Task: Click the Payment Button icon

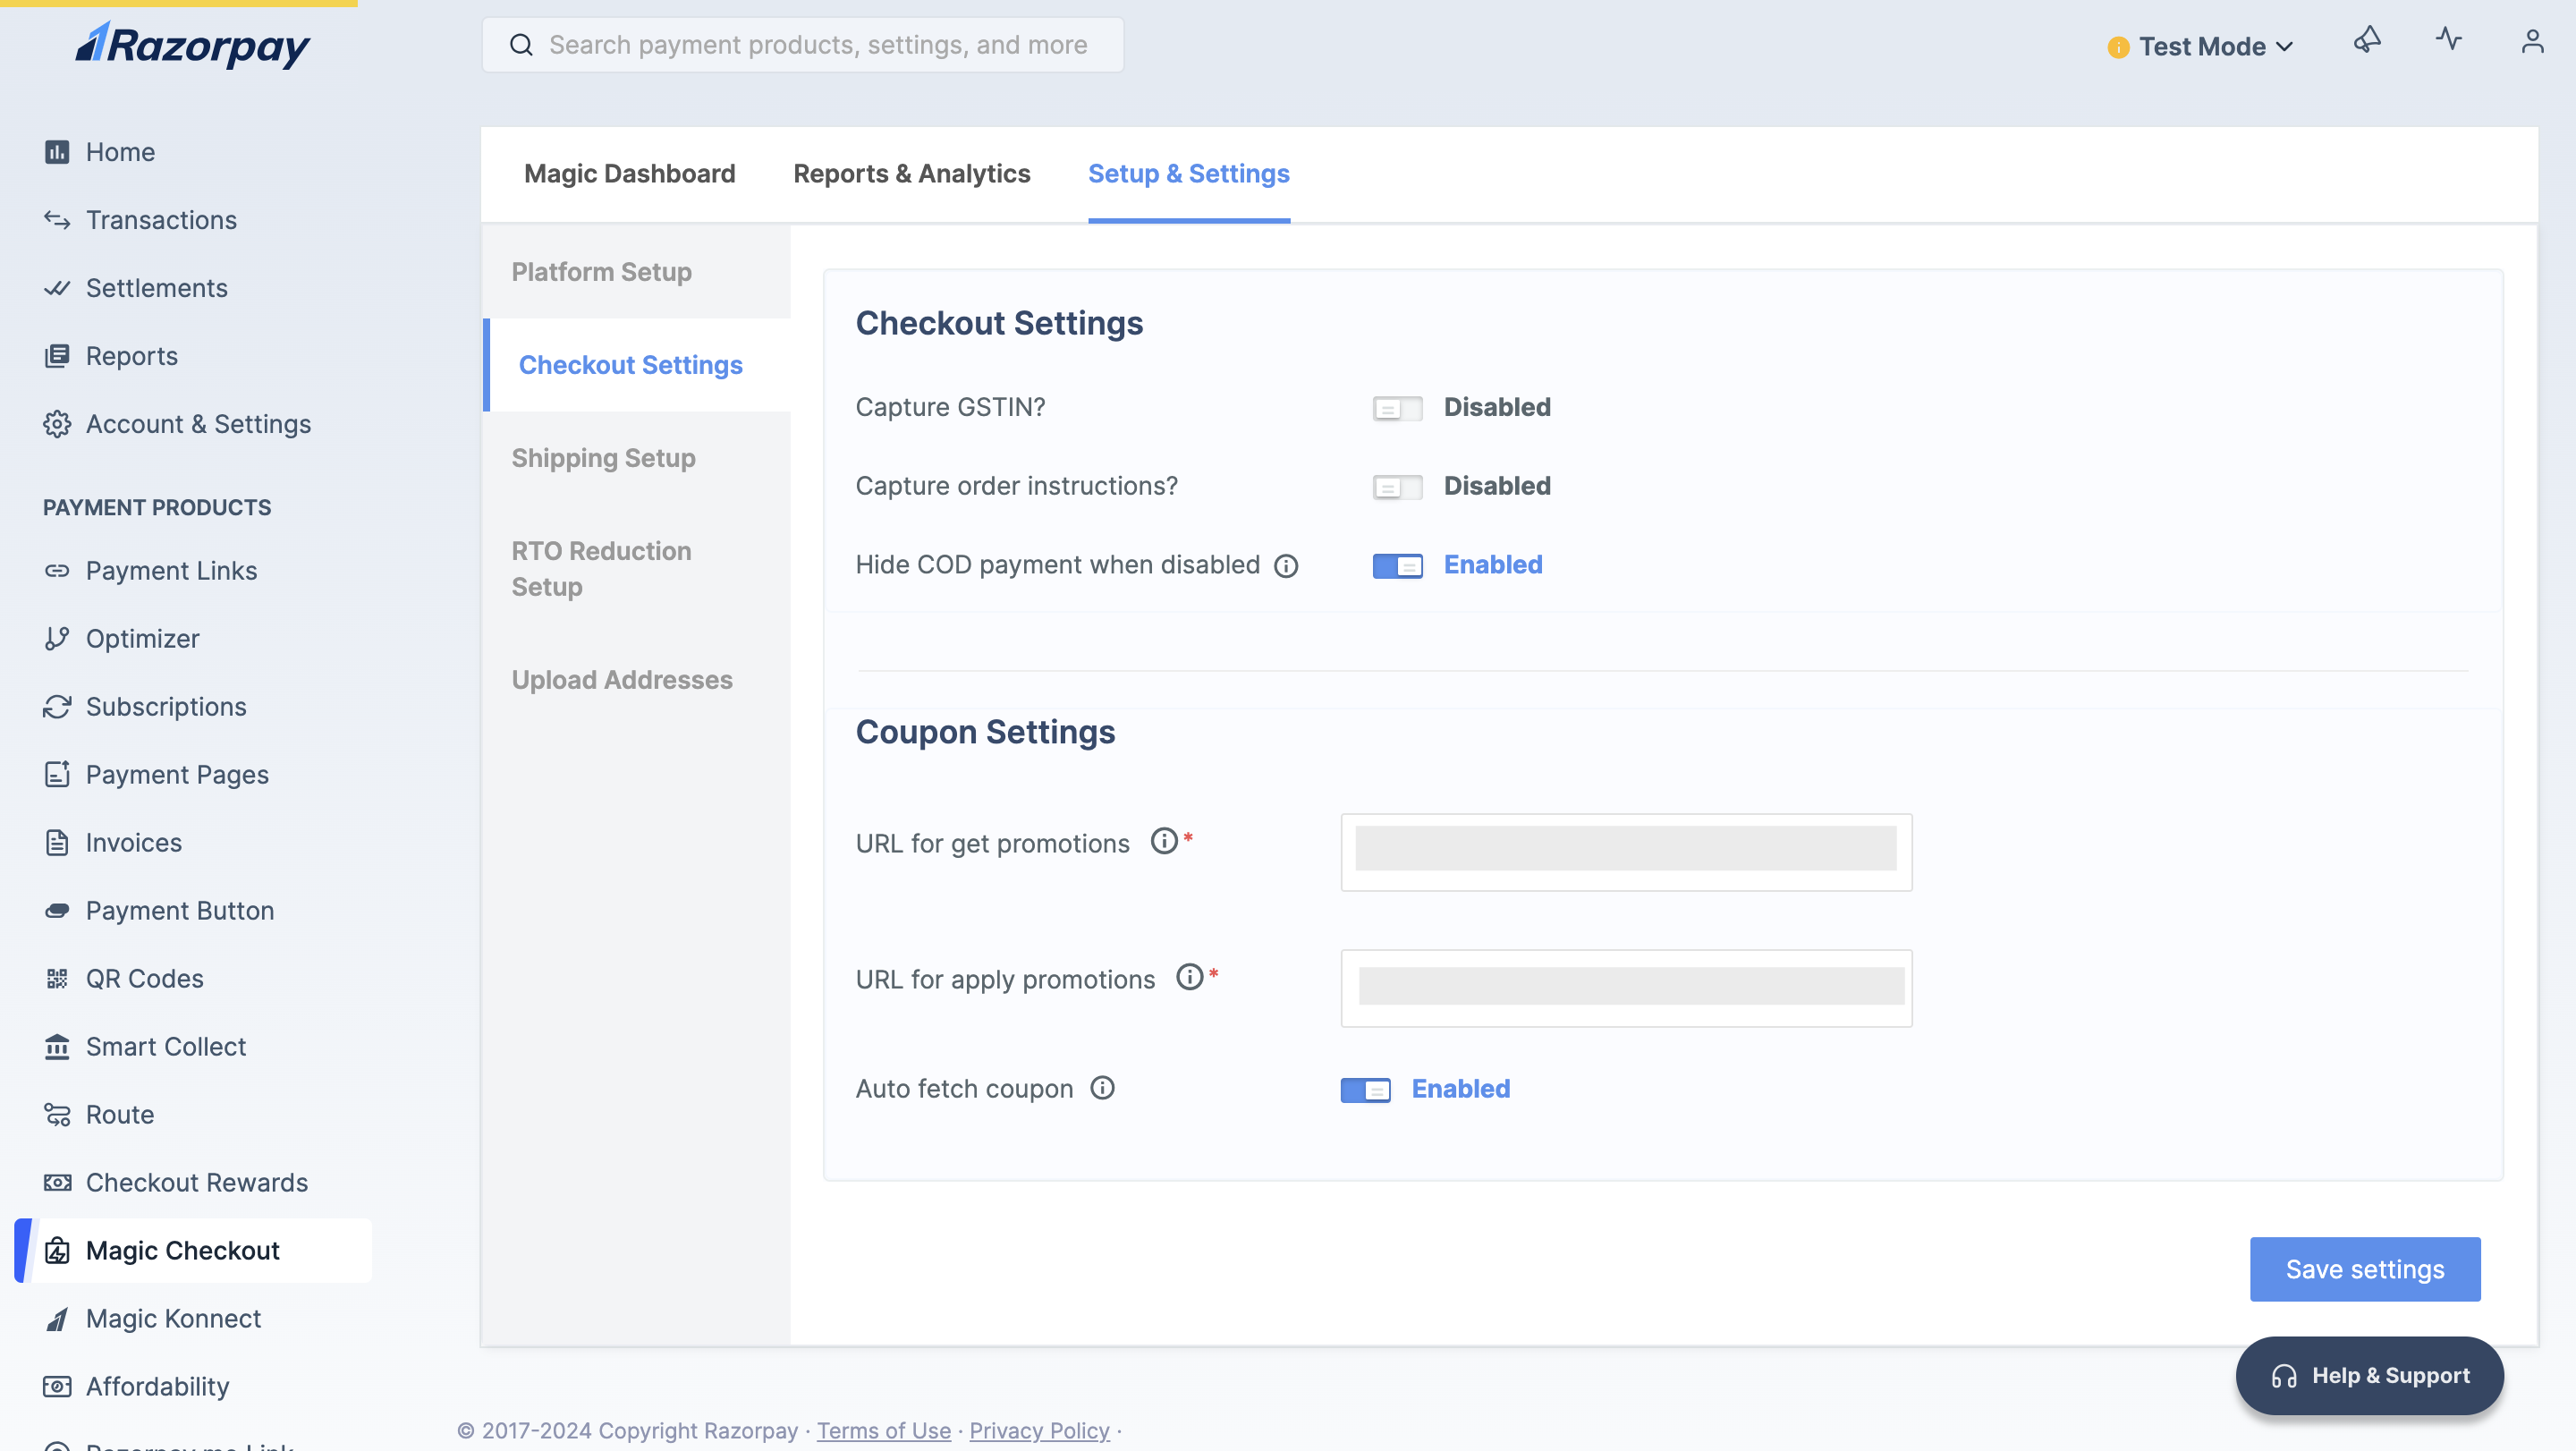Action: (57, 911)
